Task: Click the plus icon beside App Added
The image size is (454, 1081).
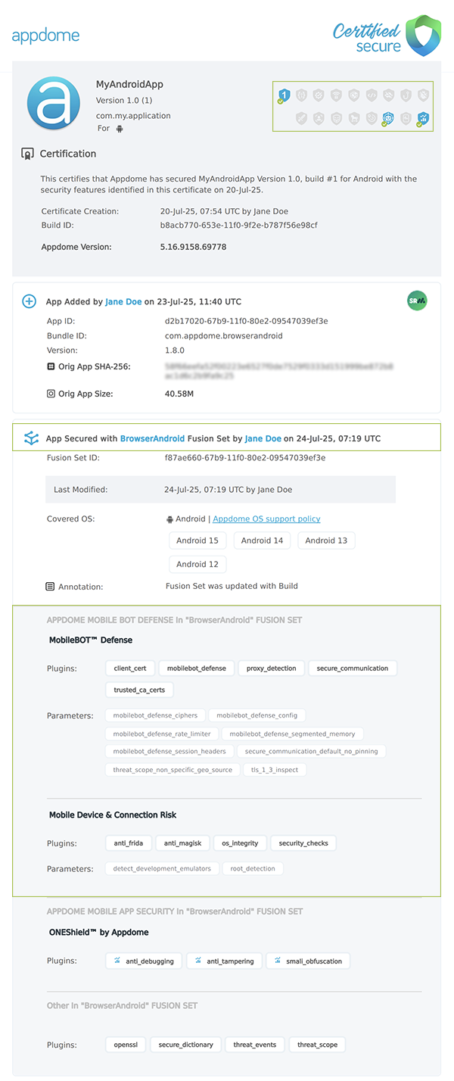Action: coord(30,301)
